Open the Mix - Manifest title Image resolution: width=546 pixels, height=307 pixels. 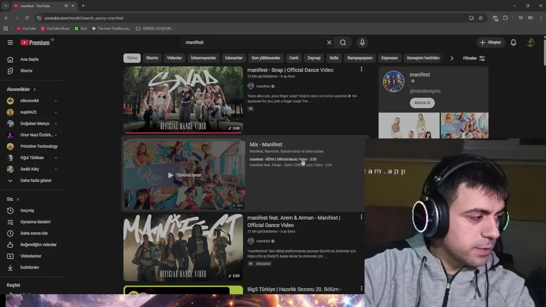(266, 145)
